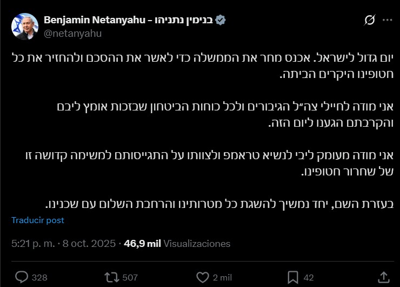This screenshot has height=287, width=400.
Task: Click the 42 bookmarks count
Action: 309,277
